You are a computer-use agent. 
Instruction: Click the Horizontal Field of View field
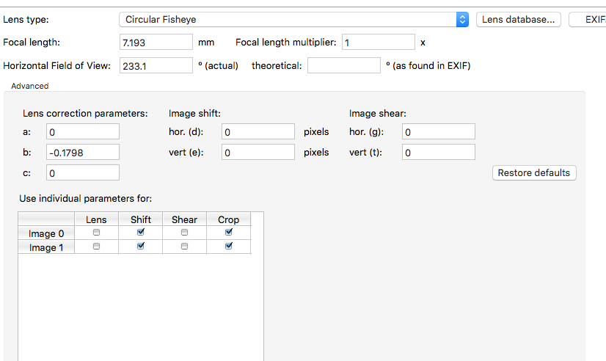[x=156, y=65]
